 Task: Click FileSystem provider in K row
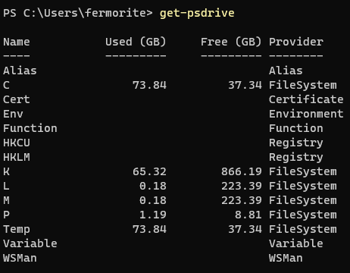303,171
